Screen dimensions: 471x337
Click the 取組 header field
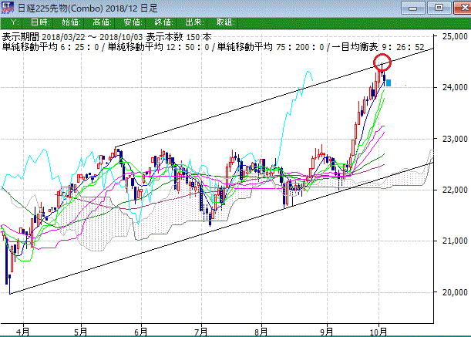tap(225, 22)
